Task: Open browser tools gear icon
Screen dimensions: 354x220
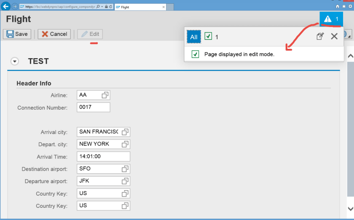Action: pos(350,6)
